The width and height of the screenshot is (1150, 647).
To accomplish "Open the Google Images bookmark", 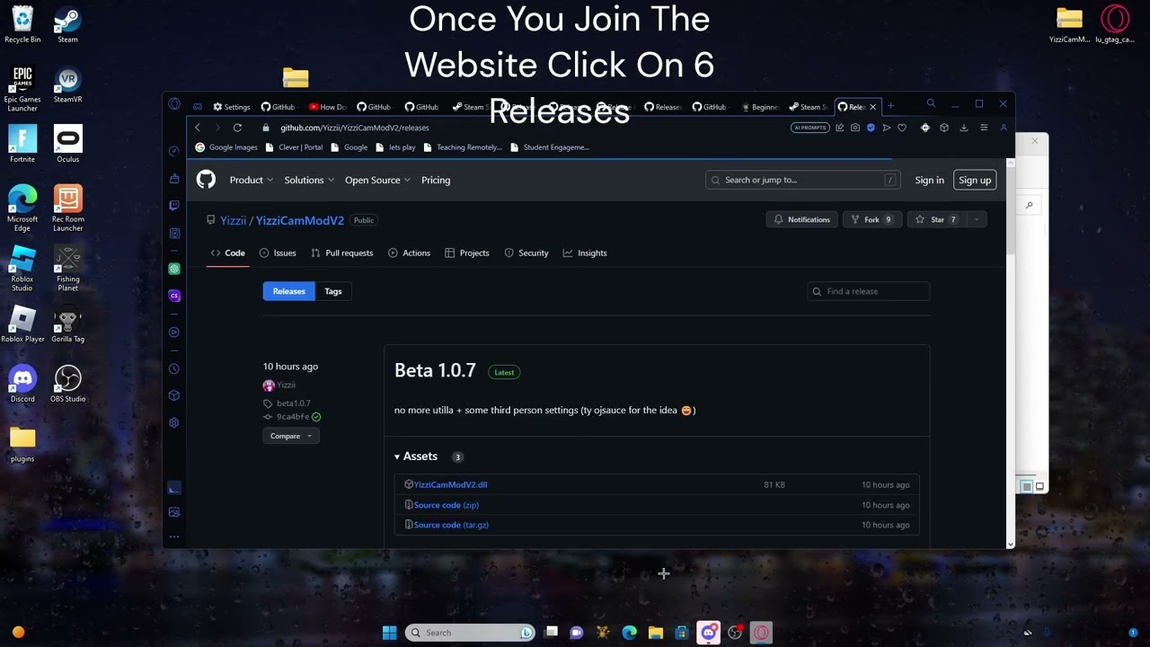I will 226,147.
